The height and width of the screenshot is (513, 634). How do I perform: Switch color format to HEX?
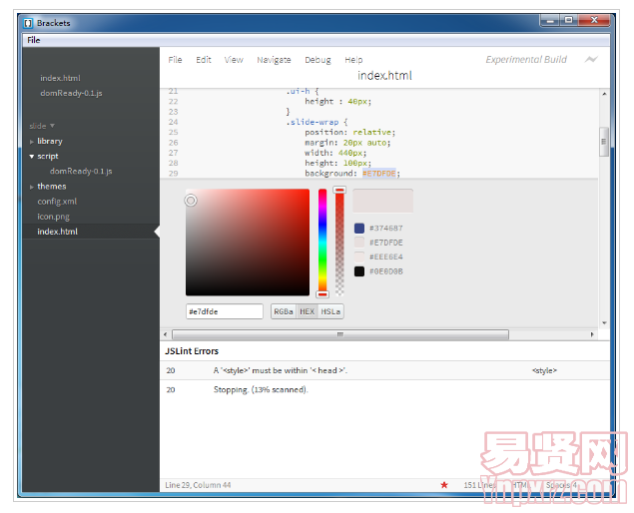click(x=307, y=311)
